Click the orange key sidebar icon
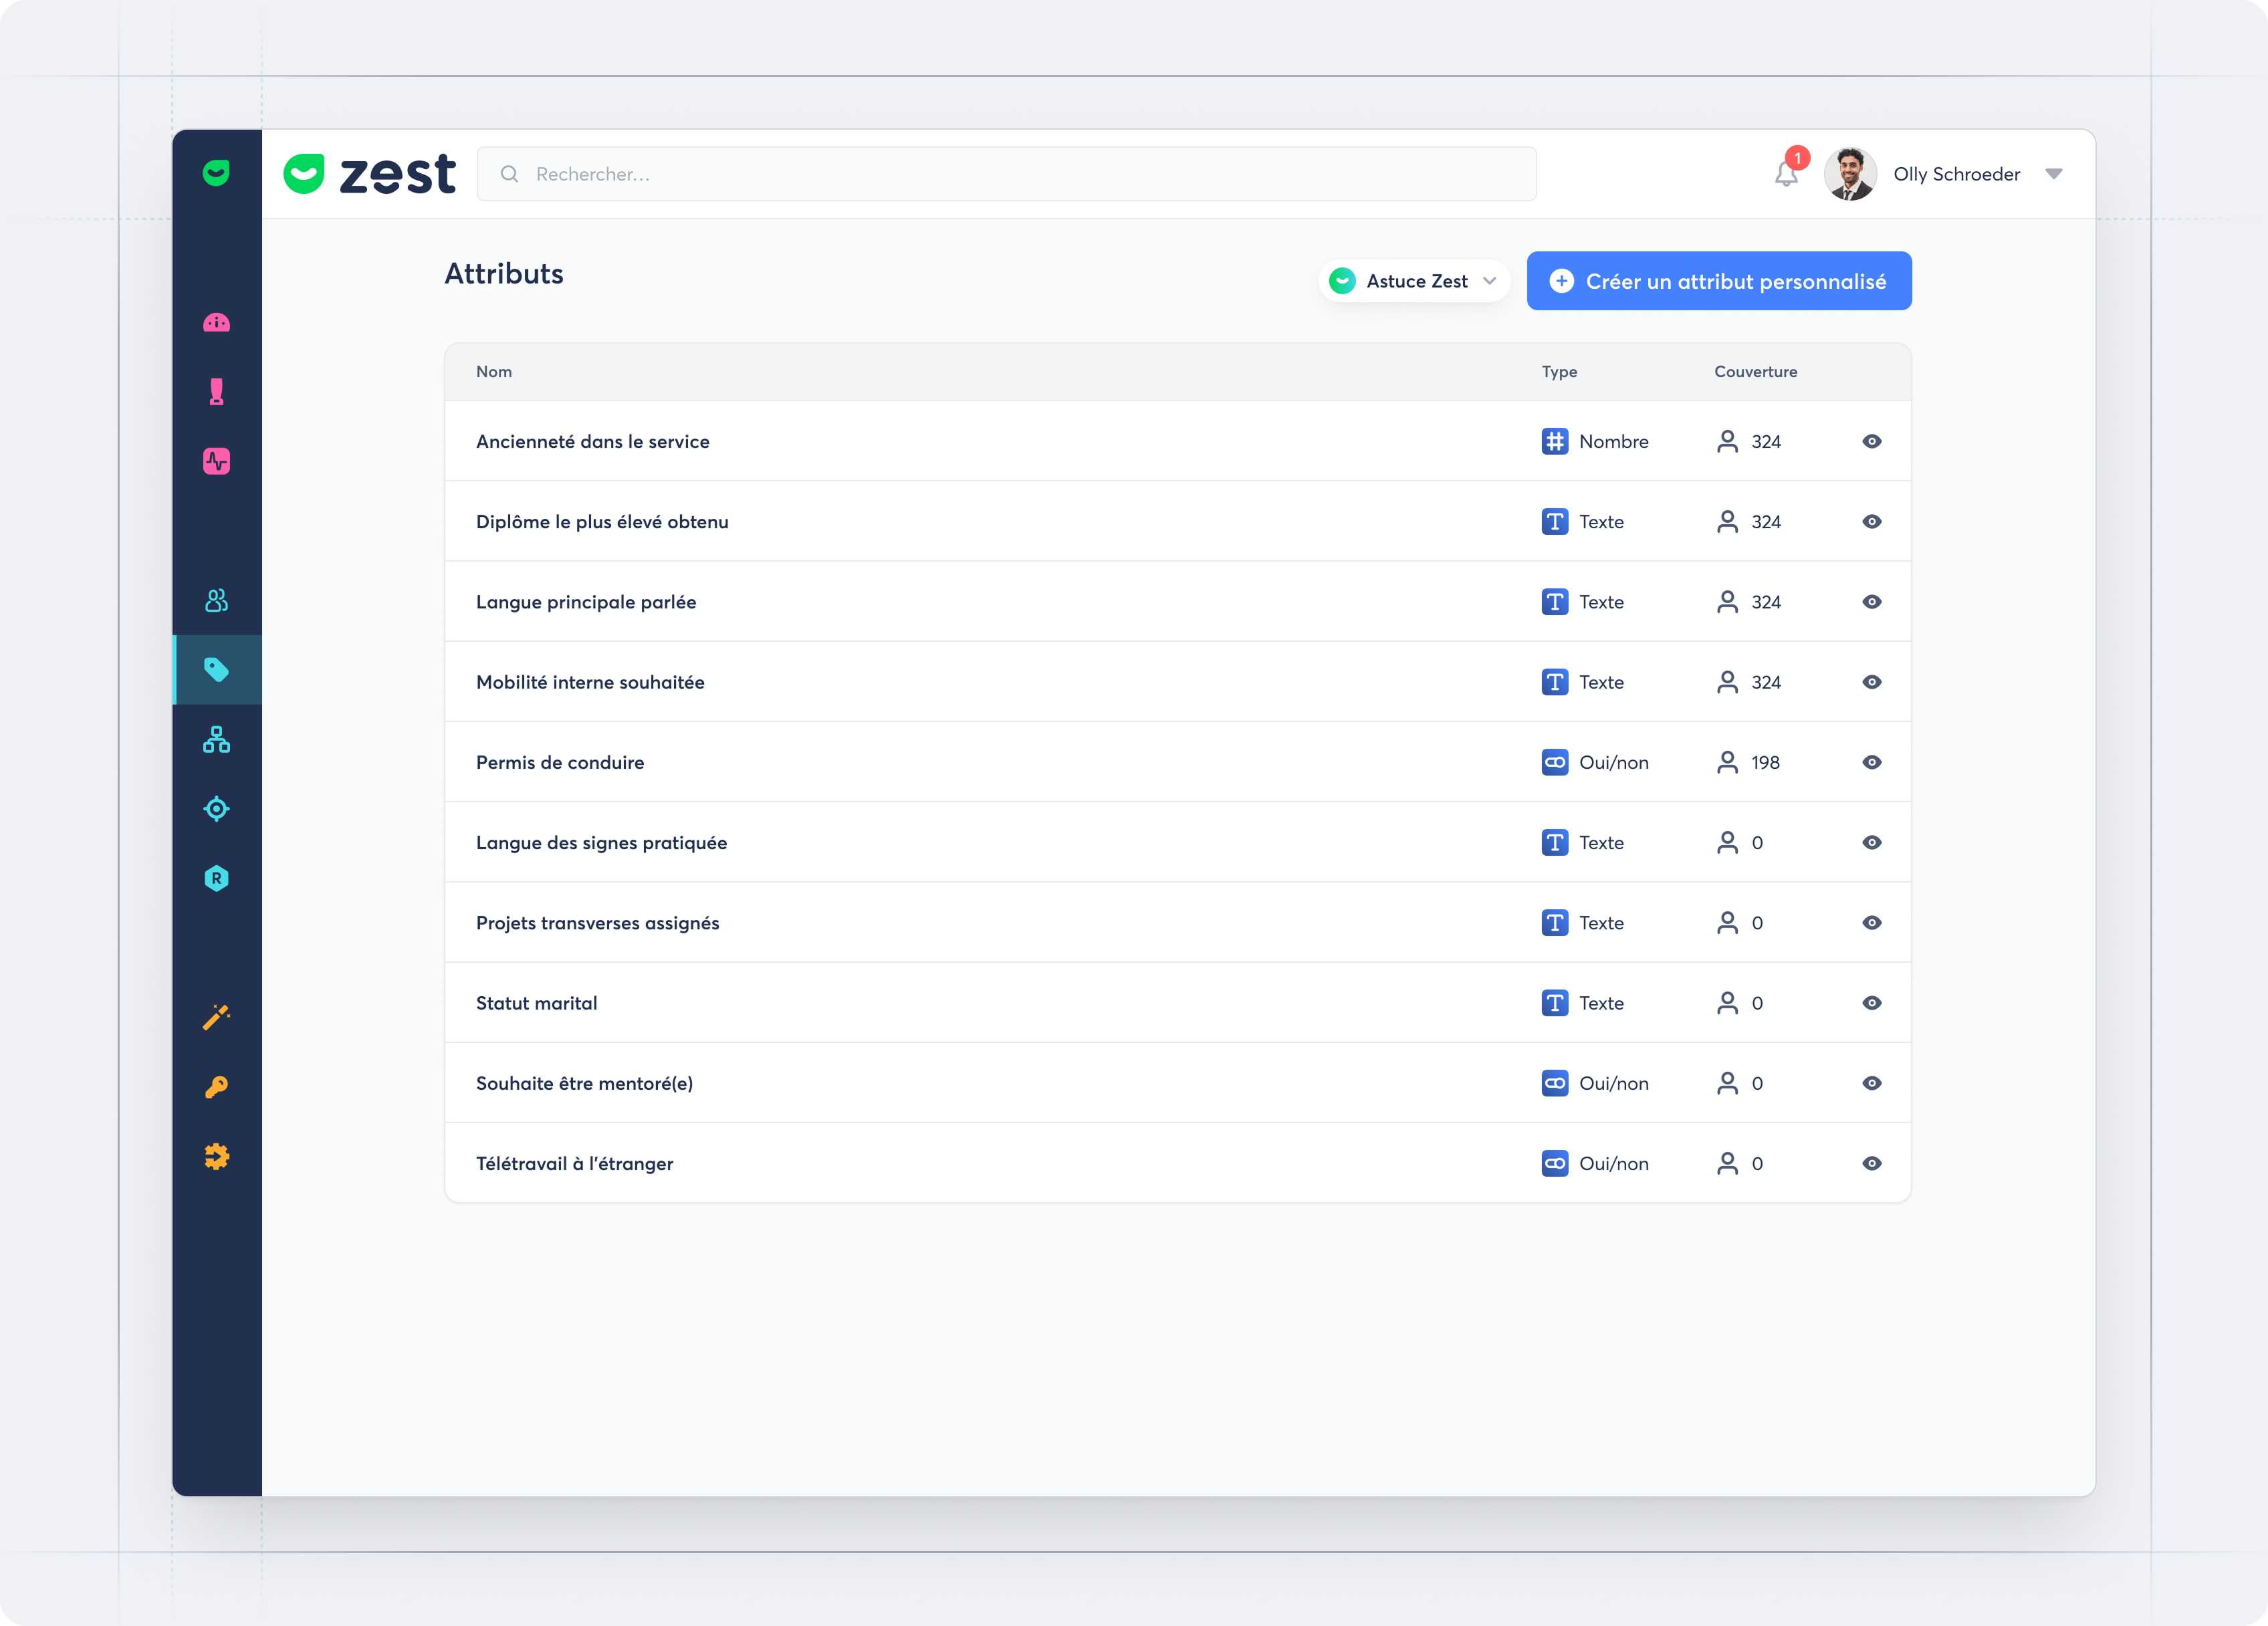Screen dimensions: 2268x1626 (x=216, y=1087)
